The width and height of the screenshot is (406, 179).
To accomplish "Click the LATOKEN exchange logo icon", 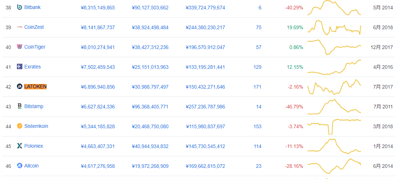I will pos(19,86).
